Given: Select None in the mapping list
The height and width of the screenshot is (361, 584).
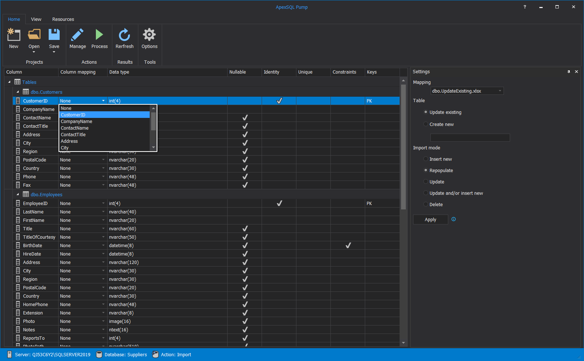Looking at the screenshot, I should click(105, 108).
